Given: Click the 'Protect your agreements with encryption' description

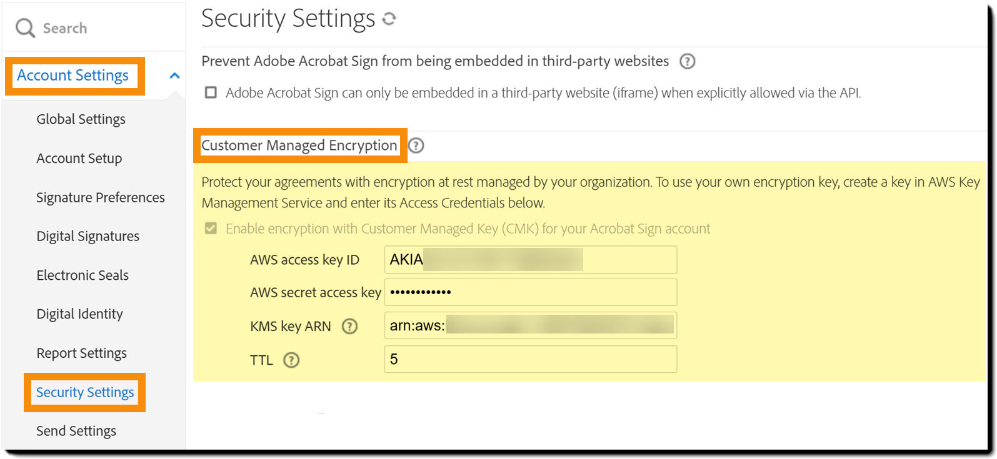Looking at the screenshot, I should coord(591,192).
